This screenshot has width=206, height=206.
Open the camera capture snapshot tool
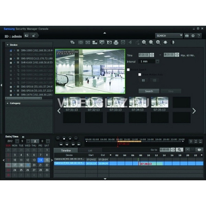pos(109,43)
